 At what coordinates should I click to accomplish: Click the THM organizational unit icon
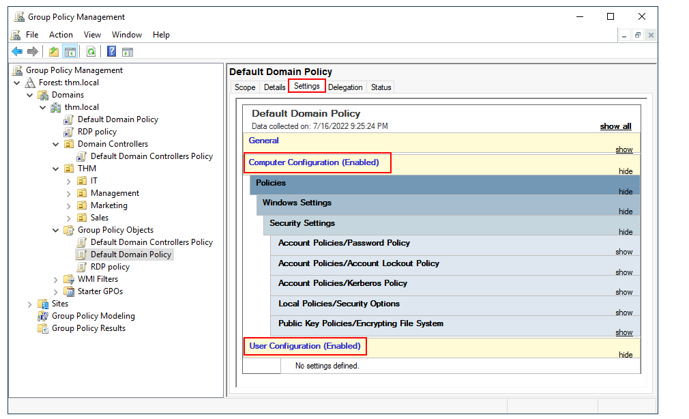pyautogui.click(x=69, y=169)
